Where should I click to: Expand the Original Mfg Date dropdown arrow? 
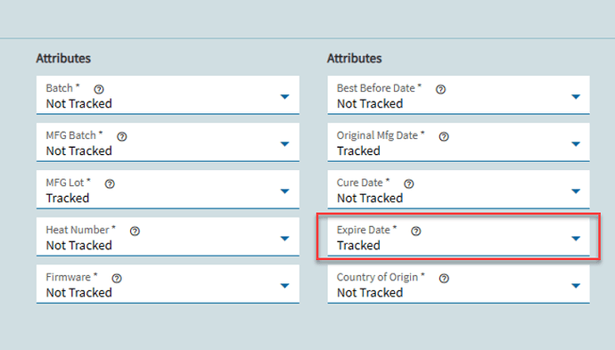pos(576,144)
